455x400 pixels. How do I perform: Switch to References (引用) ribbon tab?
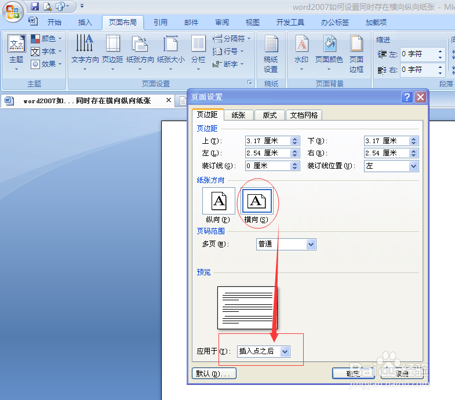coord(161,23)
